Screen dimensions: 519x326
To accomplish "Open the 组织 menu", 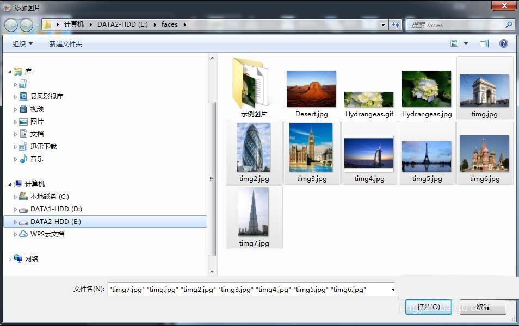I will point(22,43).
